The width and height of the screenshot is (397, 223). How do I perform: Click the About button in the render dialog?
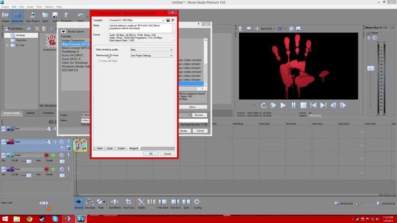coord(192,107)
